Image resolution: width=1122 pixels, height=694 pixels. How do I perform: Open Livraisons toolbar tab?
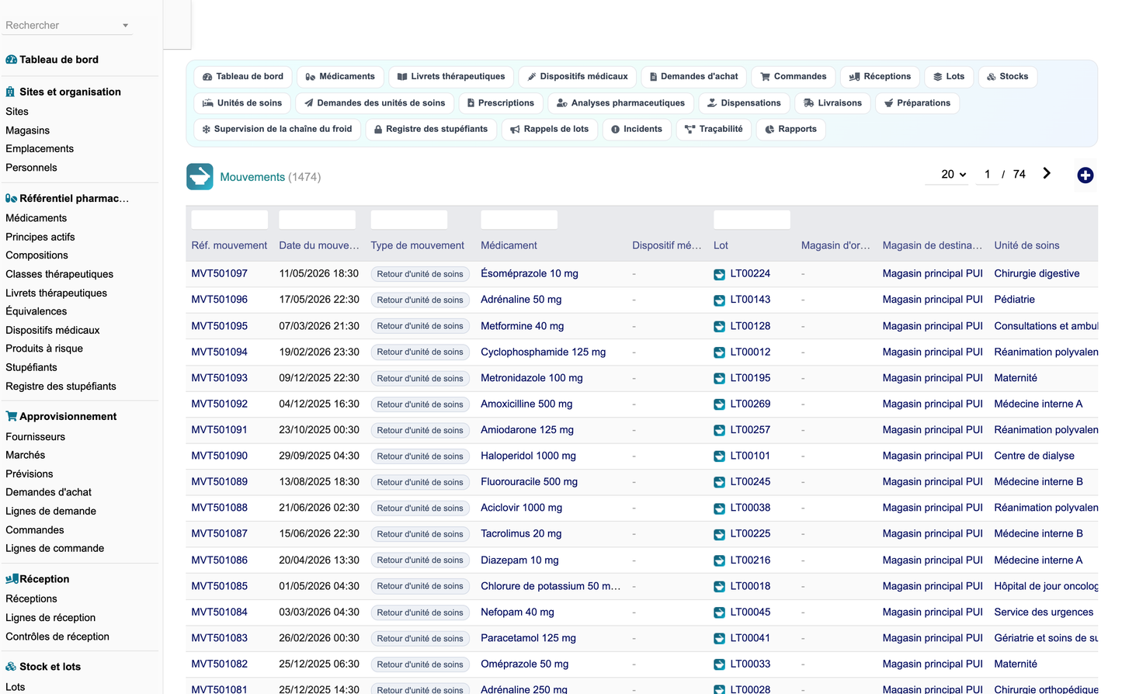click(833, 103)
